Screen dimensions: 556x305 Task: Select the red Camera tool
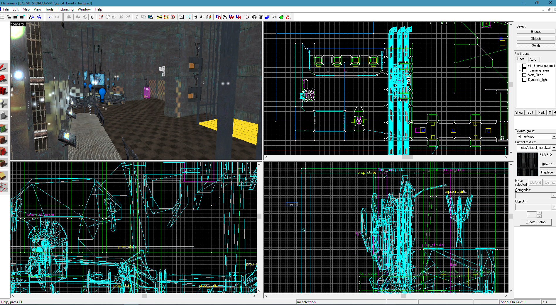click(x=4, y=91)
